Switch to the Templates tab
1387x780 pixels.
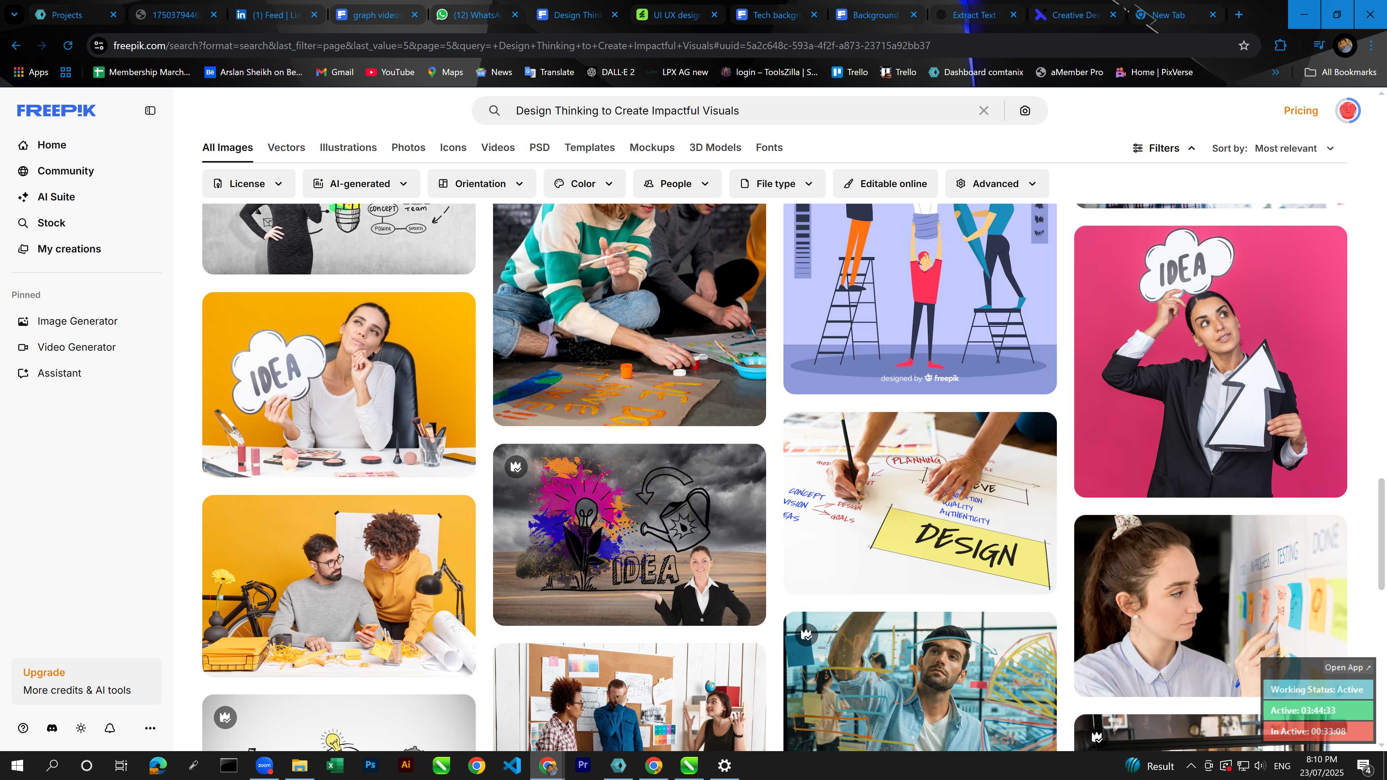click(589, 147)
